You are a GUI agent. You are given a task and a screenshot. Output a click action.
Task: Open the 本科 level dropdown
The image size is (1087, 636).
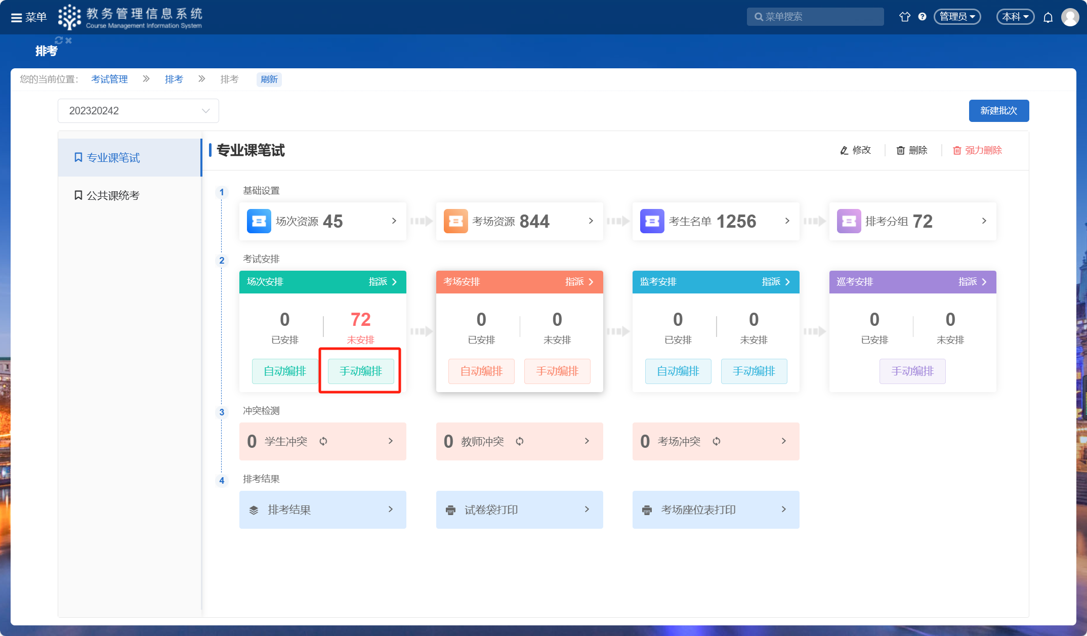coord(1015,17)
